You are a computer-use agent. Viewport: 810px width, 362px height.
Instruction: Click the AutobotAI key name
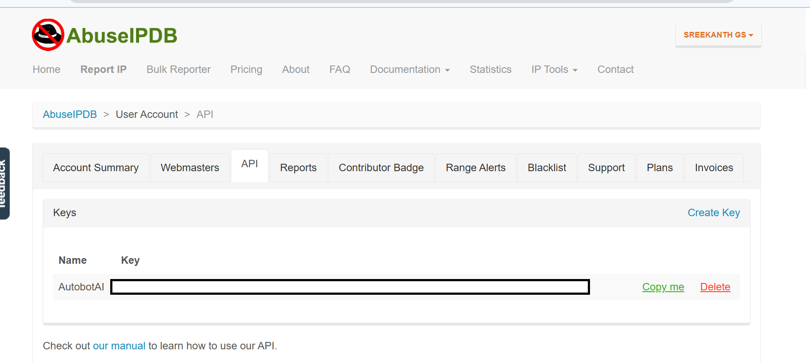click(x=81, y=287)
